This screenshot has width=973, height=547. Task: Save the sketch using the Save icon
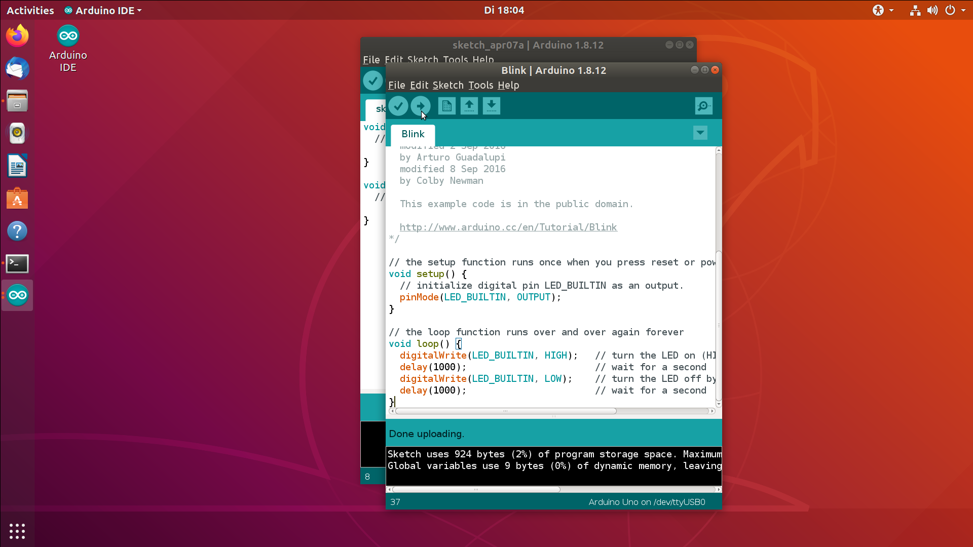click(x=492, y=106)
